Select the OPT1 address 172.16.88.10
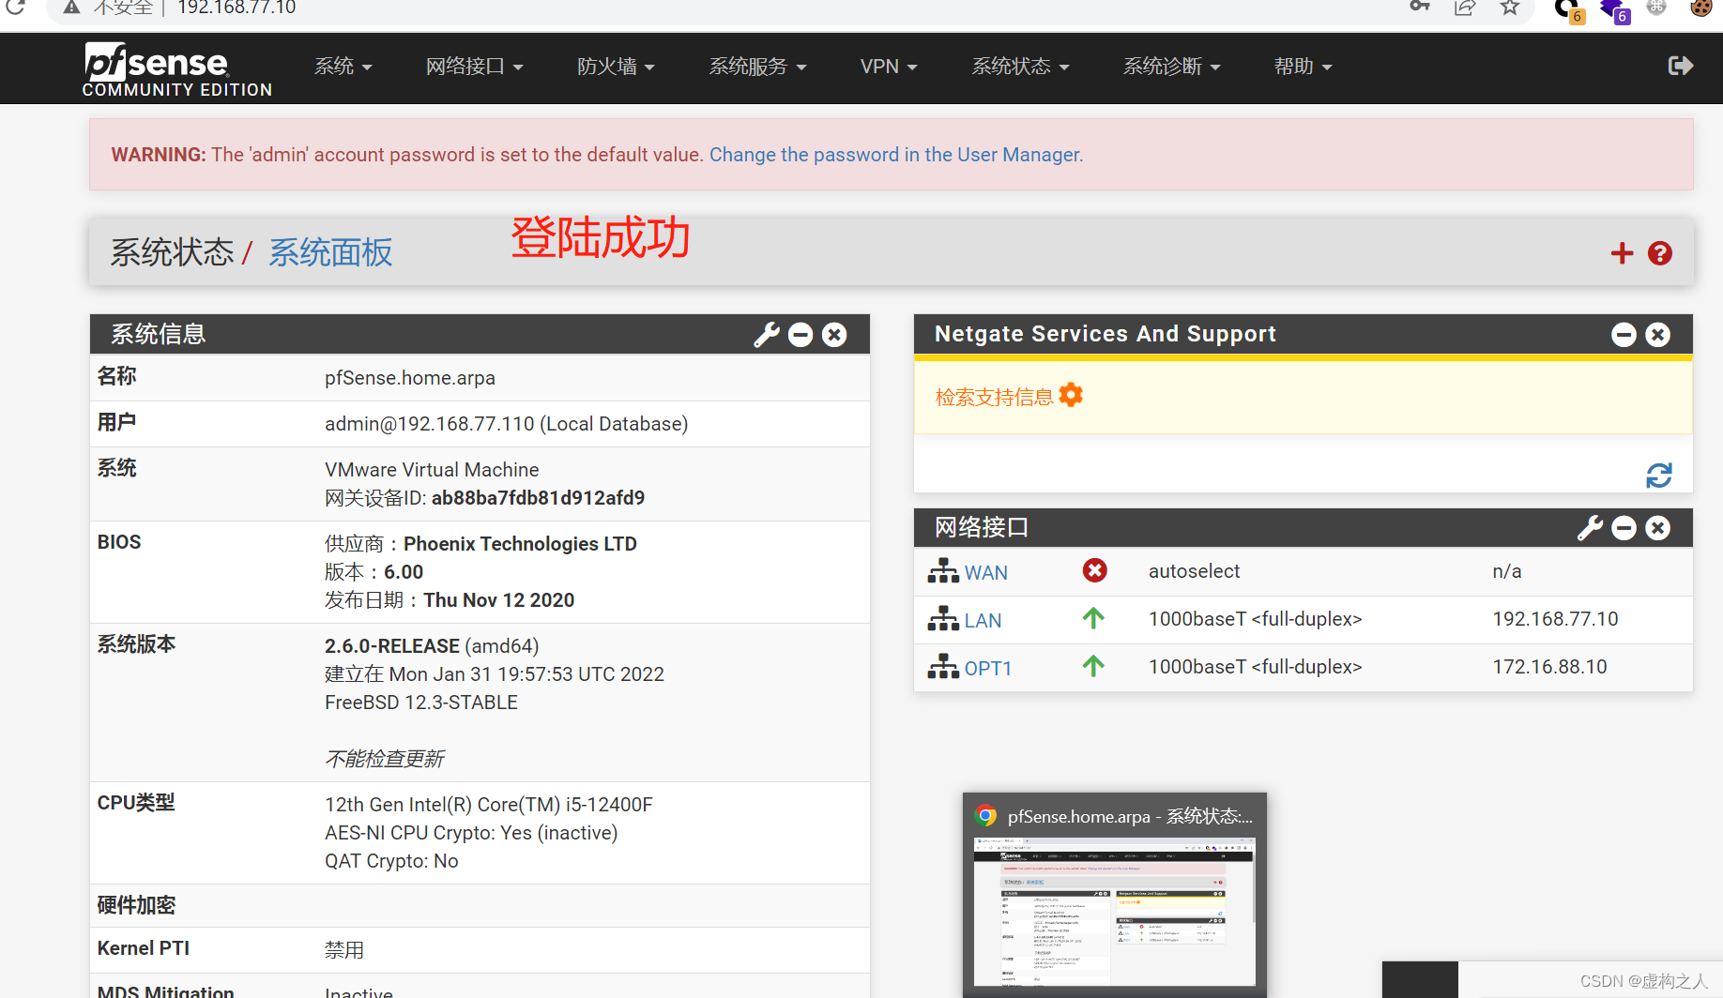This screenshot has width=1723, height=998. (1549, 667)
